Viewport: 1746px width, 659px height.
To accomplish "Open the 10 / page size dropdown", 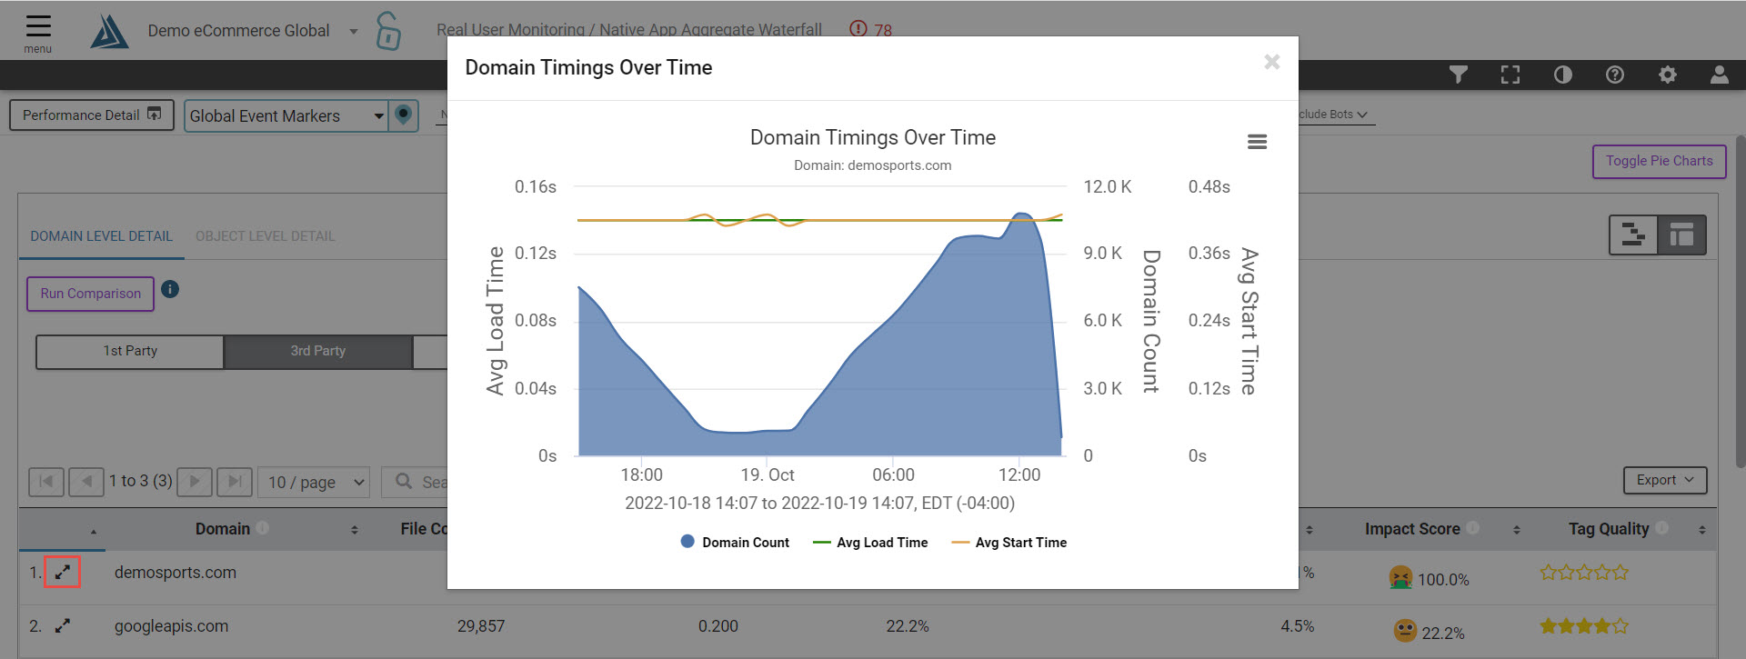I will pyautogui.click(x=316, y=482).
